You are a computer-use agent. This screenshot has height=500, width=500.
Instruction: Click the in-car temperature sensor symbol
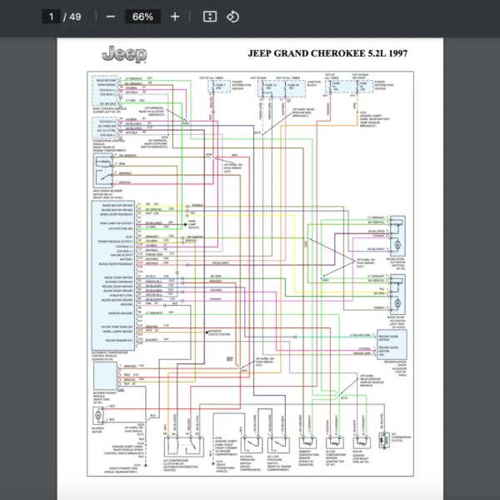(x=335, y=442)
